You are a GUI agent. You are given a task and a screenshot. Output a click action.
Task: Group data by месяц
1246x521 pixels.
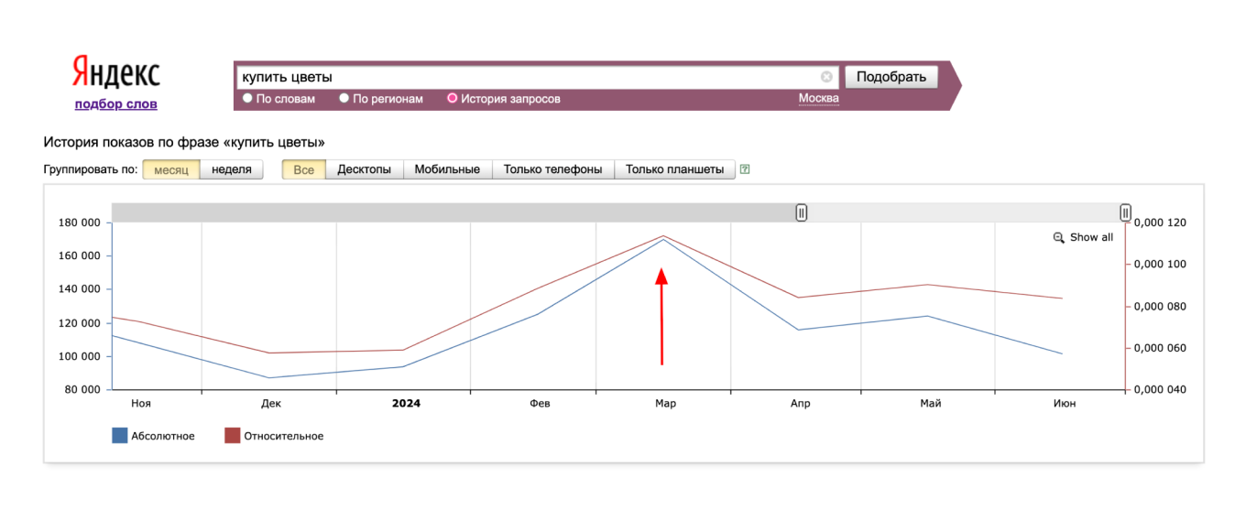tap(170, 169)
